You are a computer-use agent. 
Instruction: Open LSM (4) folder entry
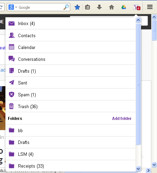pos(71,154)
